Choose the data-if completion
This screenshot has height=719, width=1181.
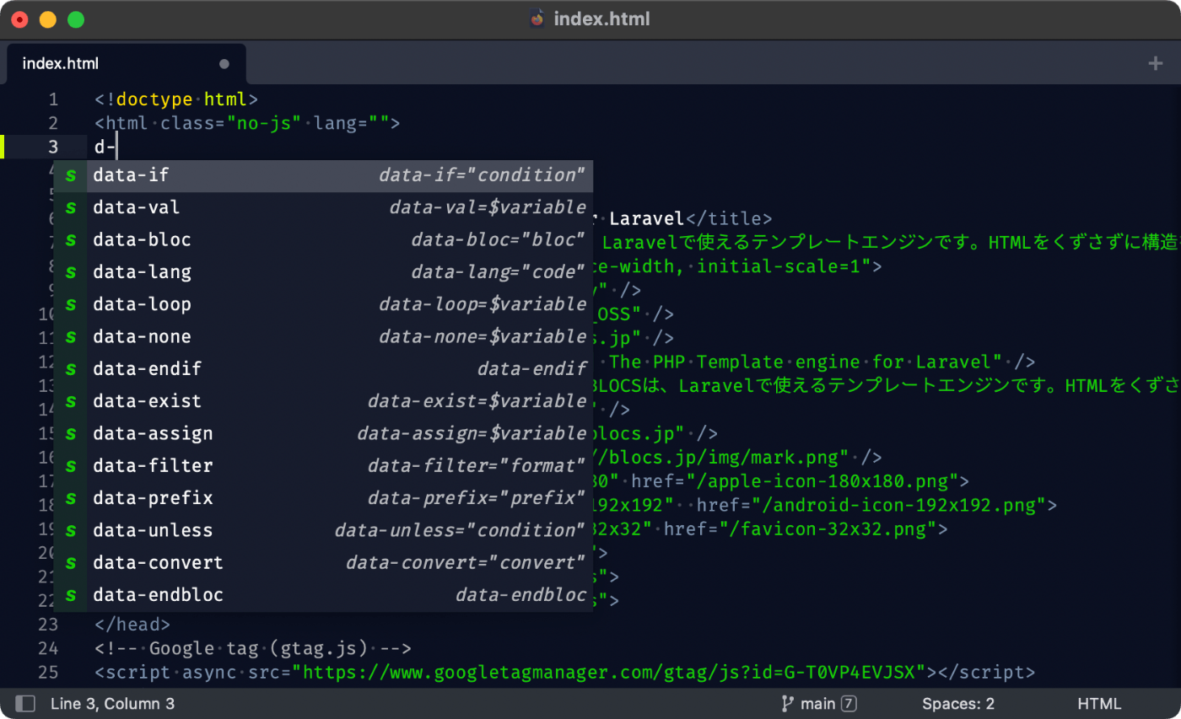[323, 175]
